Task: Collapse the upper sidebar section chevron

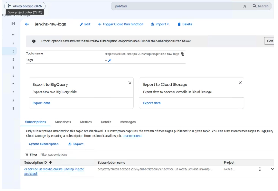Action: coord(13,35)
